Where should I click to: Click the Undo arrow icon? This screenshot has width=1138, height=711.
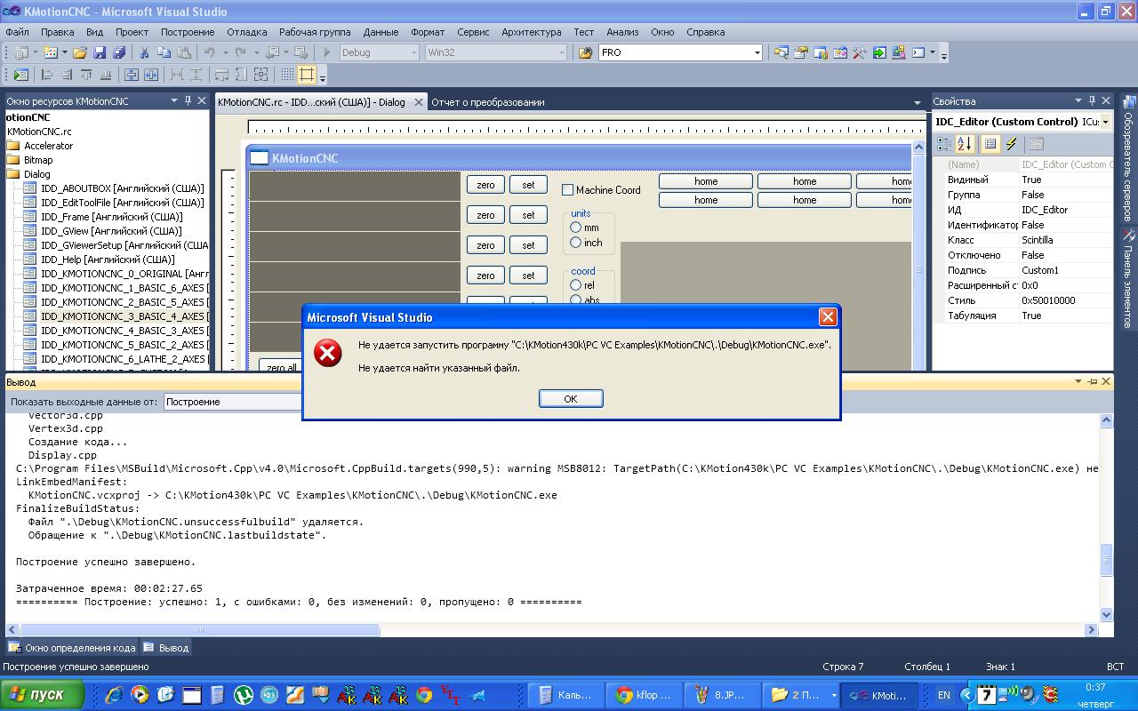pyautogui.click(x=210, y=52)
